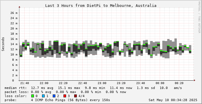Click the '18 m' y-axis value
The height and width of the screenshot is (104, 202).
pyautogui.click(x=14, y=34)
